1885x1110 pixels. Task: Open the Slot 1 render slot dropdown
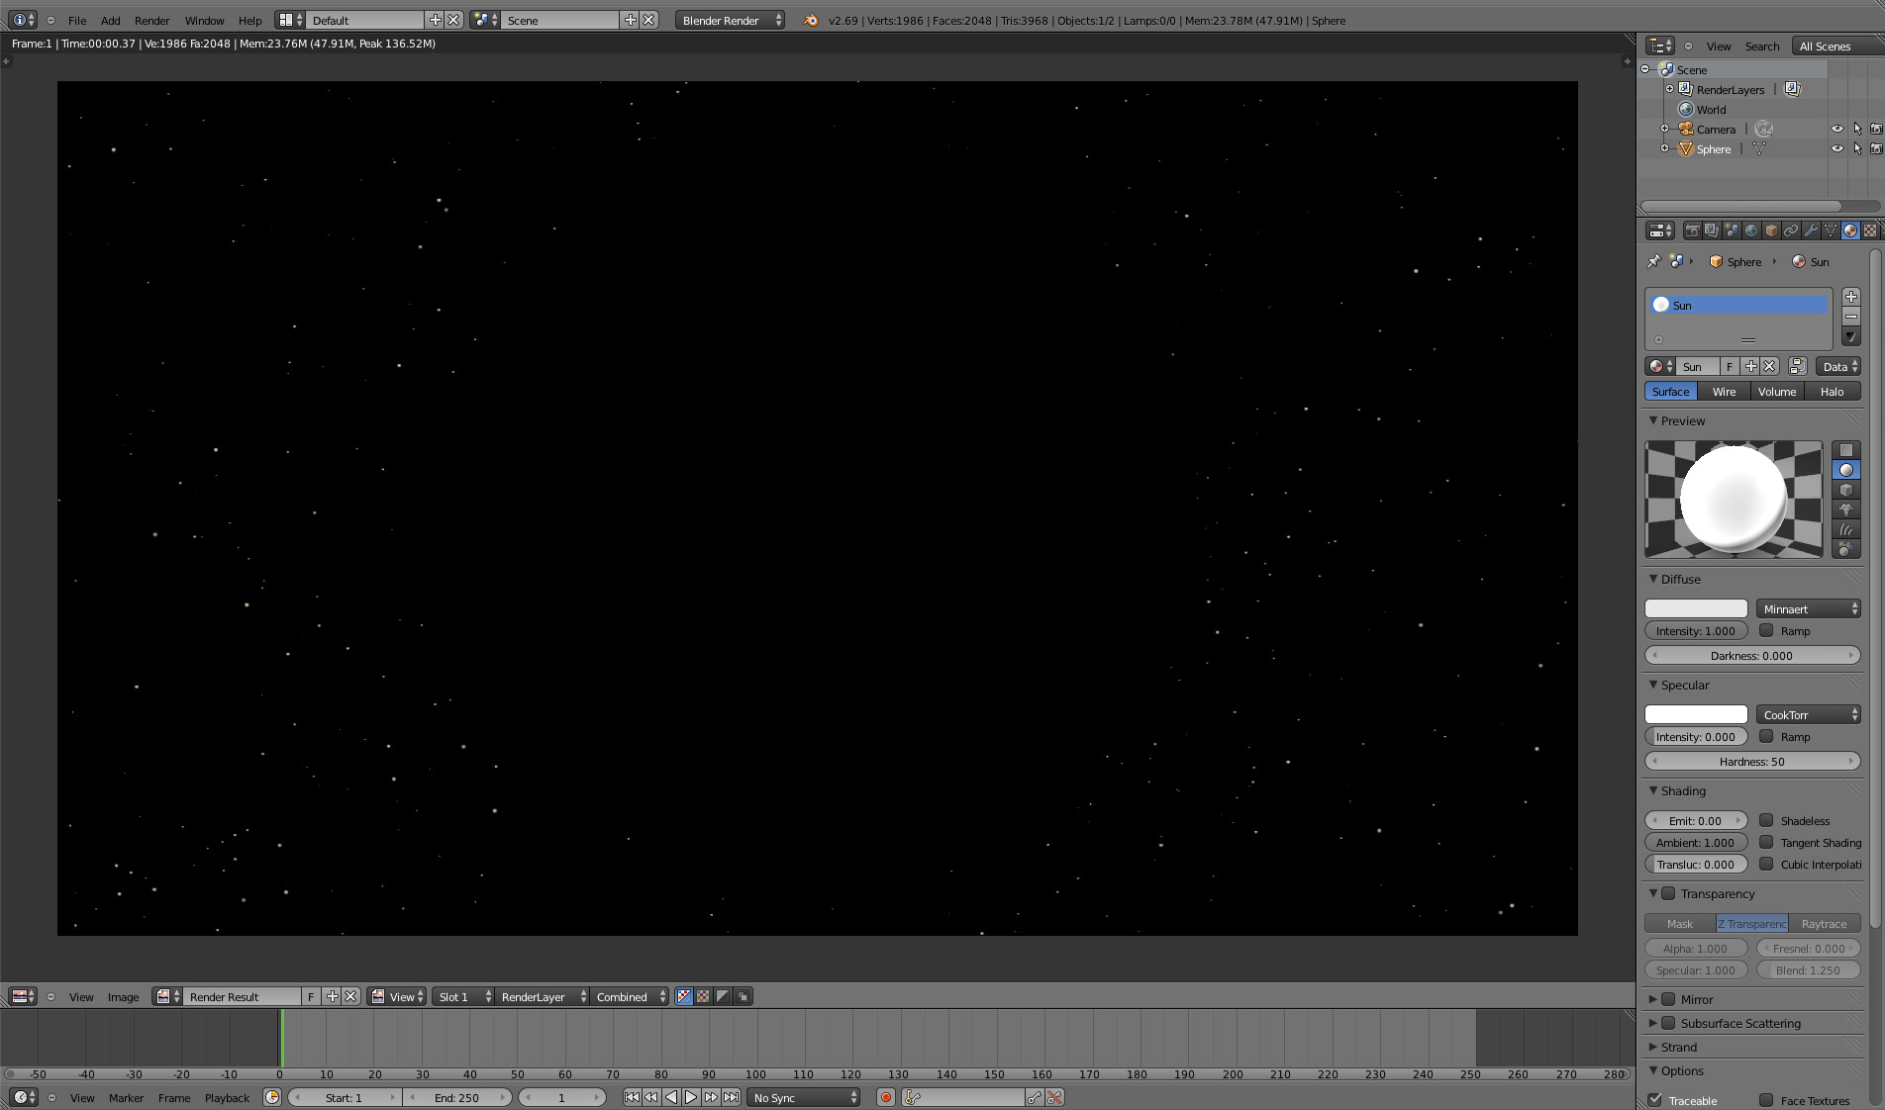[x=462, y=996]
